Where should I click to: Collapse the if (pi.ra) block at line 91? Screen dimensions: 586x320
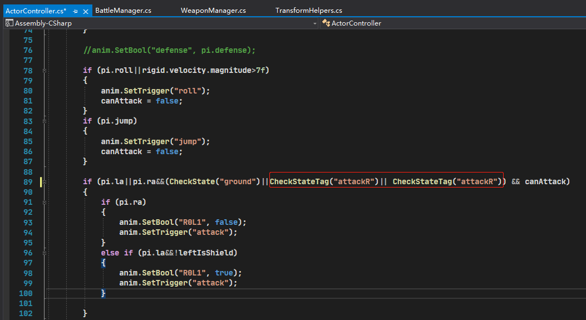coord(44,202)
